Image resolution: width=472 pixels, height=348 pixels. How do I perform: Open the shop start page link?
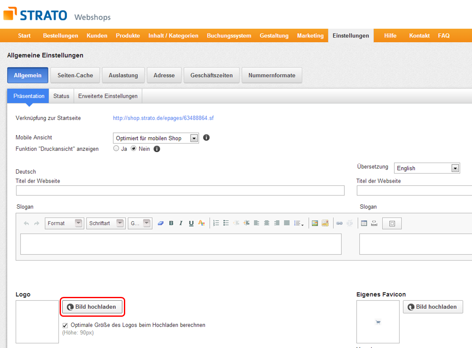[x=163, y=118]
